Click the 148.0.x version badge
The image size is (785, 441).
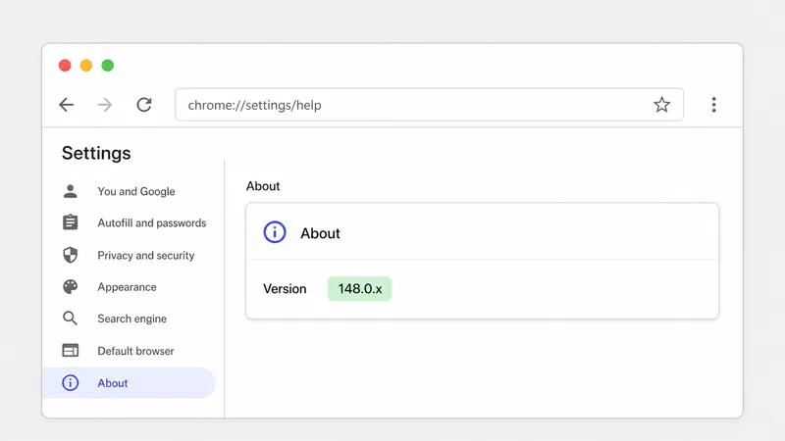tap(359, 288)
